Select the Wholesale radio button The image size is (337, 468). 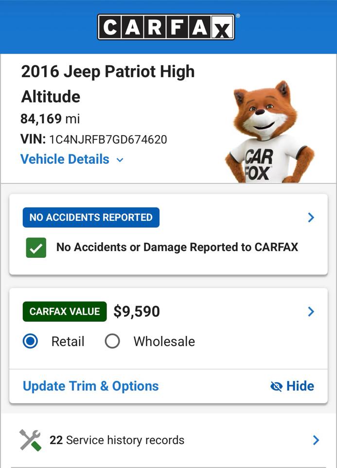pos(112,341)
